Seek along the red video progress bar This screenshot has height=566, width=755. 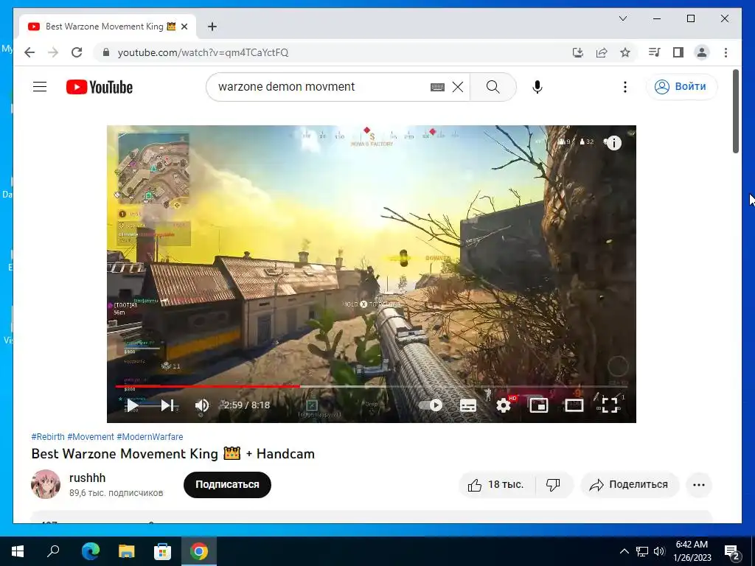[372, 386]
